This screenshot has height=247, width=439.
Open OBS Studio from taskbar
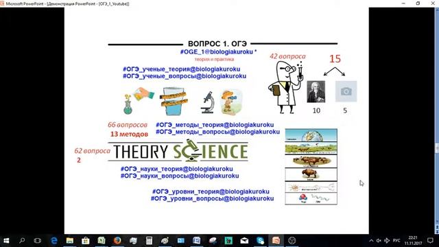292,241
